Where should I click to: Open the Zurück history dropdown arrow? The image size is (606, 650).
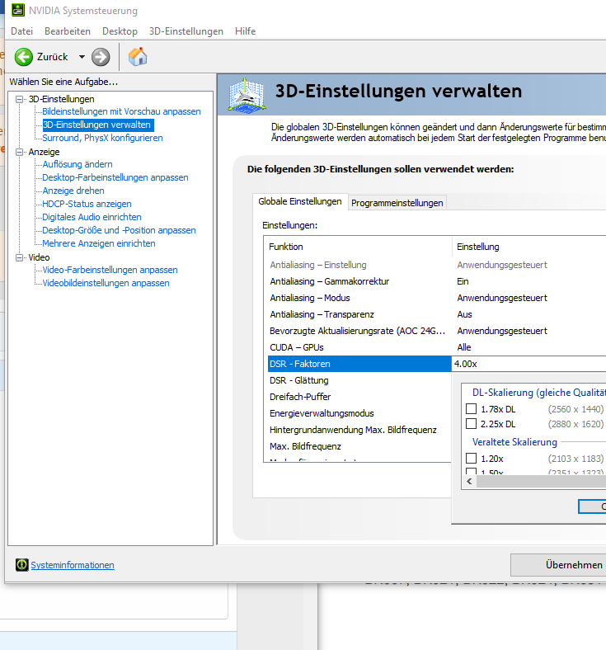82,57
